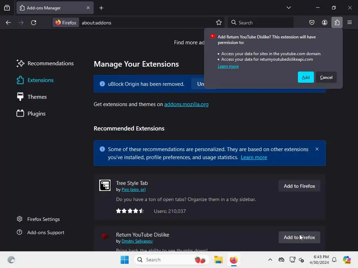Go back with the back arrow

pos(8,23)
